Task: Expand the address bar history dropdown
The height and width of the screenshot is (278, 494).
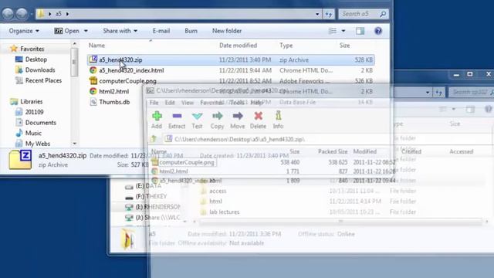Action: point(317,14)
